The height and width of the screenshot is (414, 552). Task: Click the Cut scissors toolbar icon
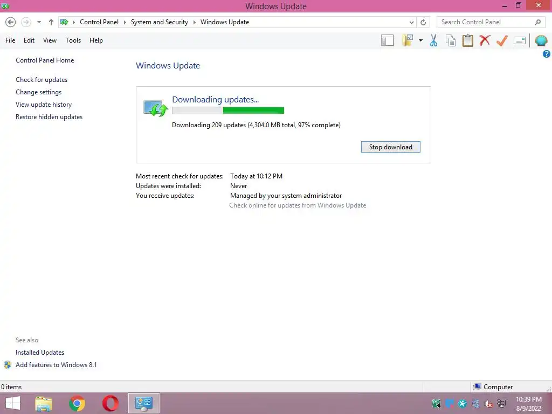[x=434, y=40]
